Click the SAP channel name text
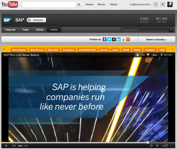This screenshot has width=177, height=149. (x=19, y=20)
